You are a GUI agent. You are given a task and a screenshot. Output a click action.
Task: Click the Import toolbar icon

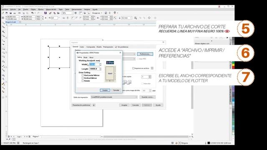tap(50, 13)
